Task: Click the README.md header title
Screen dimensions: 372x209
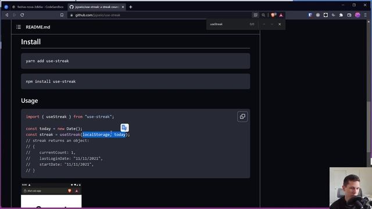Action: 38,27
